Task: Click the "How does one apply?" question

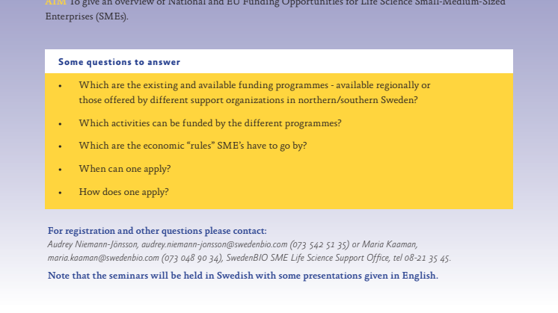Action: pos(124,192)
